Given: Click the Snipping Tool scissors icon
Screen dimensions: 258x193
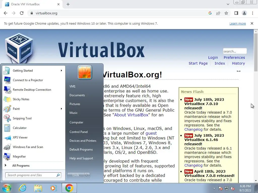Looking at the screenshot, I should pyautogui.click(x=7, y=118).
